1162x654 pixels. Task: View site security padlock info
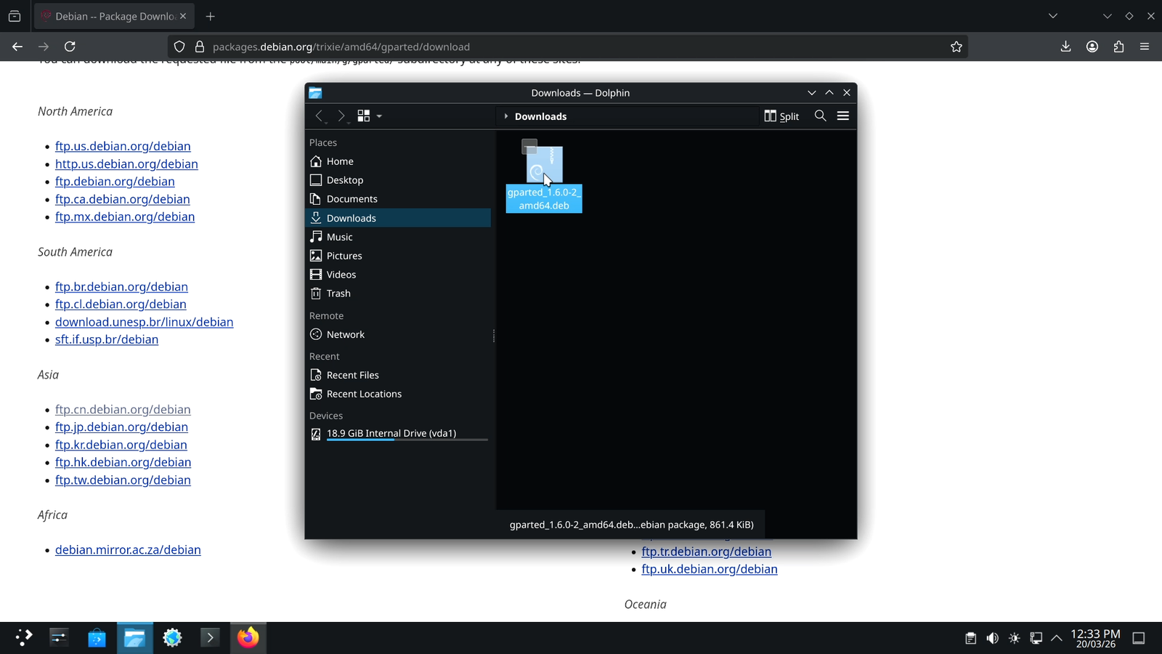pos(200,47)
